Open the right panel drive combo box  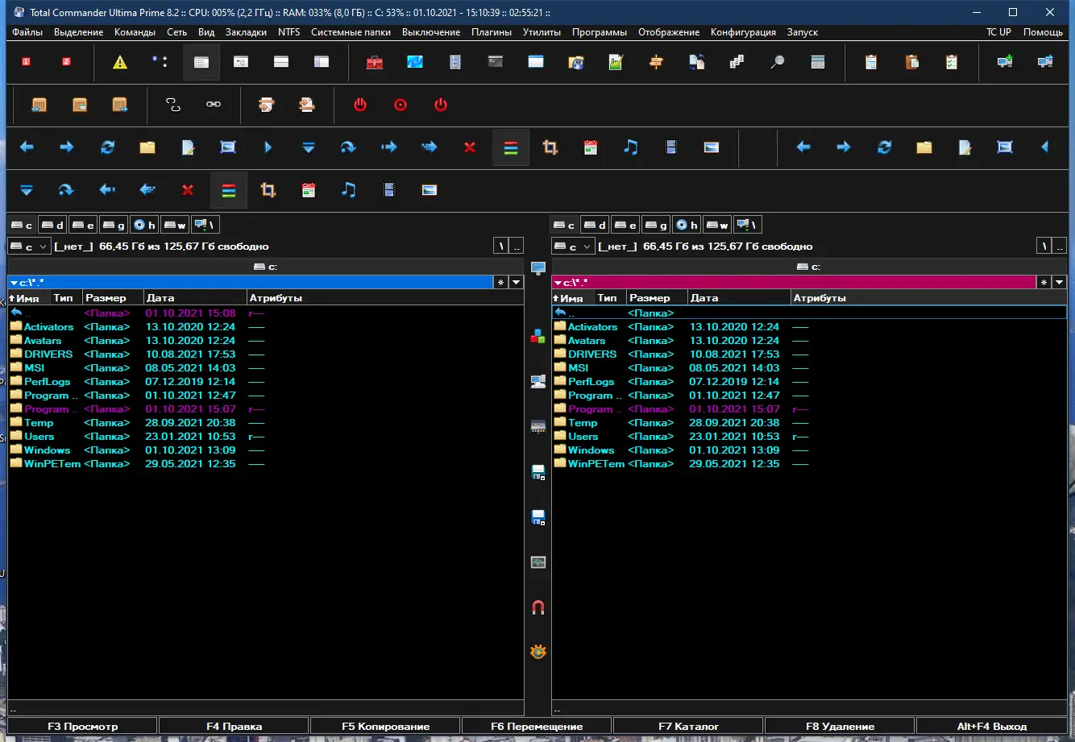tap(573, 247)
